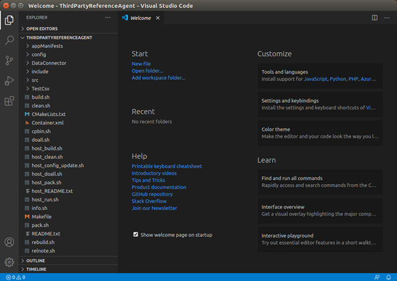Toggle Show welcome page on startup
This screenshot has height=281, width=397.
pyautogui.click(x=136, y=234)
